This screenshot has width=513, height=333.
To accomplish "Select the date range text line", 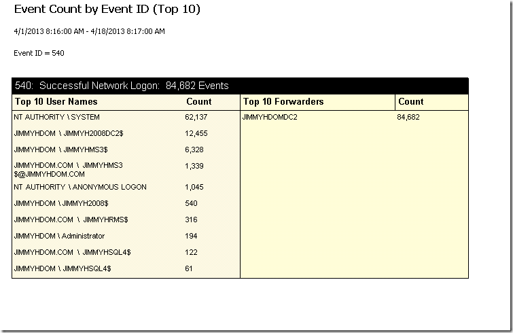I will pos(89,31).
